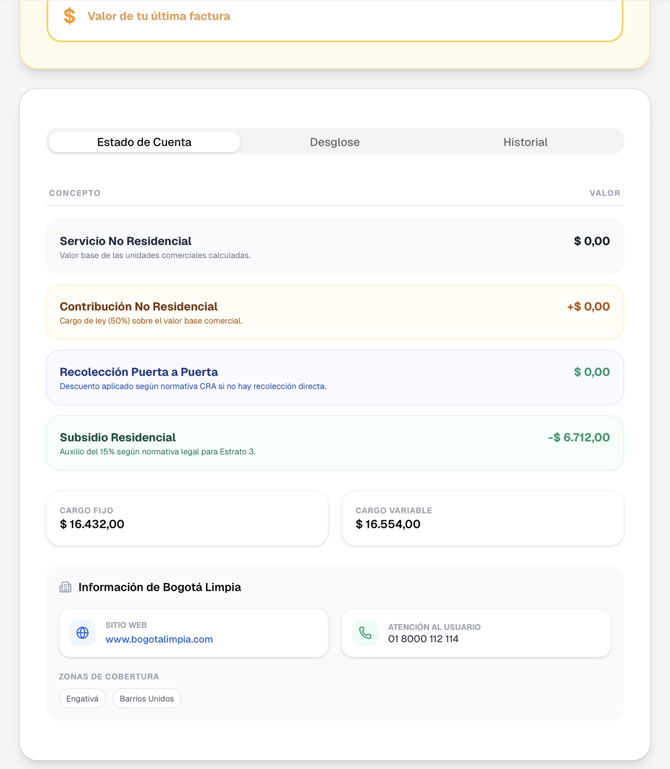Screen dimensions: 670x769
Task: Click the Servicio No Residencial row
Action: [x=335, y=247]
